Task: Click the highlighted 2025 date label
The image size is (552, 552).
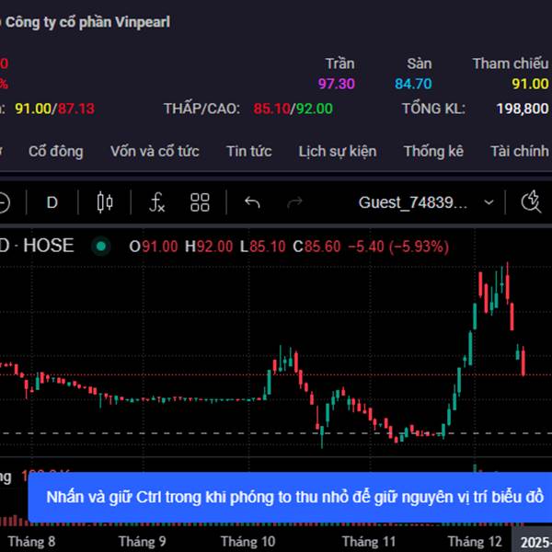Action: 534,541
